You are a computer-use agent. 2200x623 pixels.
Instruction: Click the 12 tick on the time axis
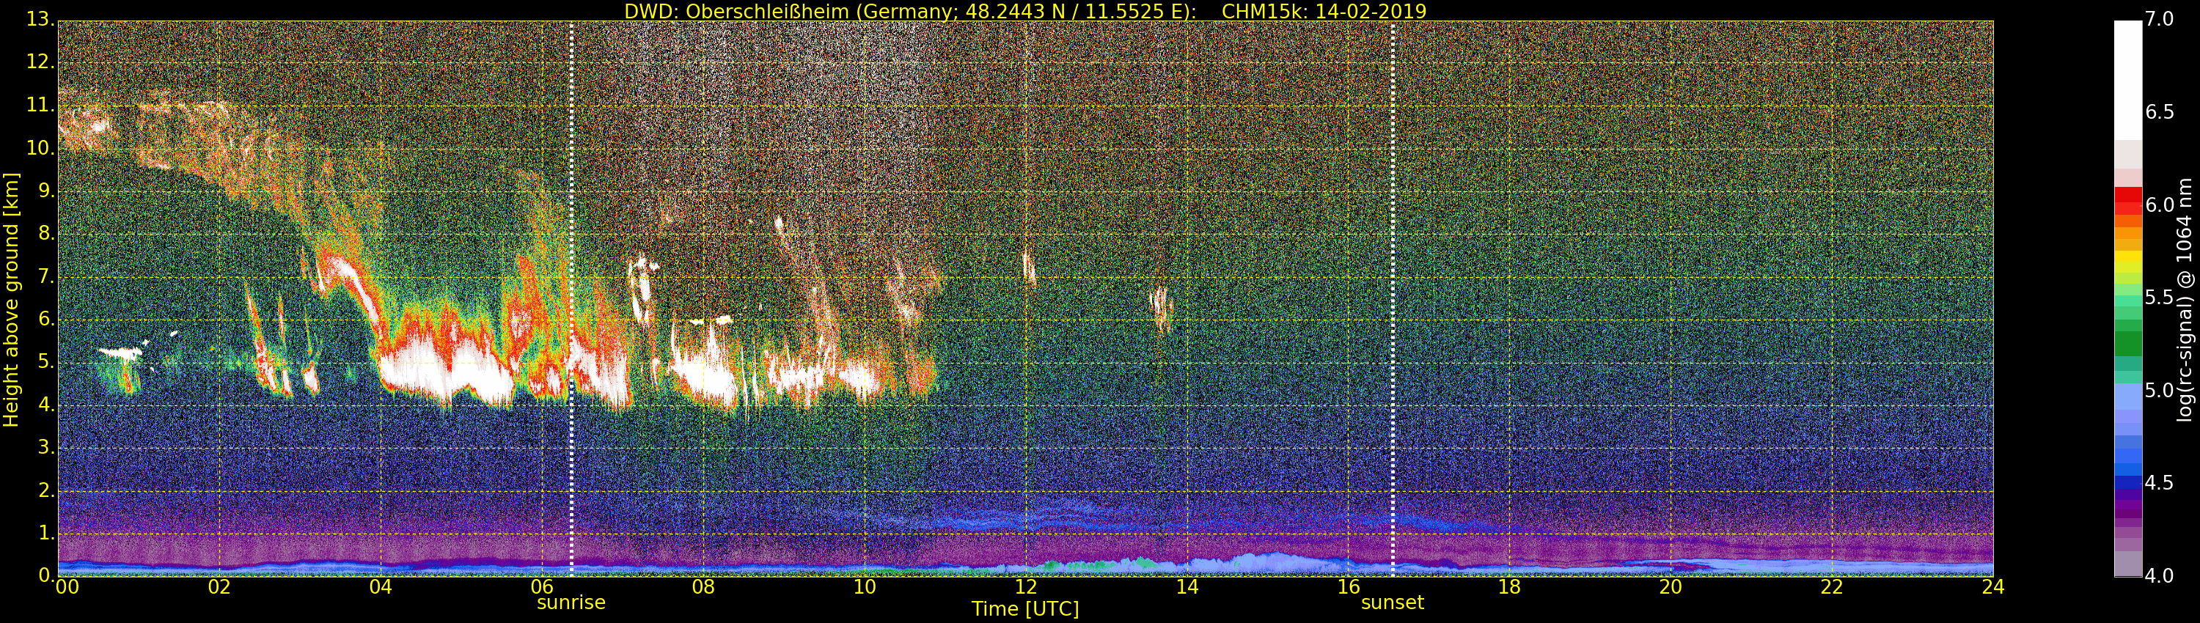1025,587
